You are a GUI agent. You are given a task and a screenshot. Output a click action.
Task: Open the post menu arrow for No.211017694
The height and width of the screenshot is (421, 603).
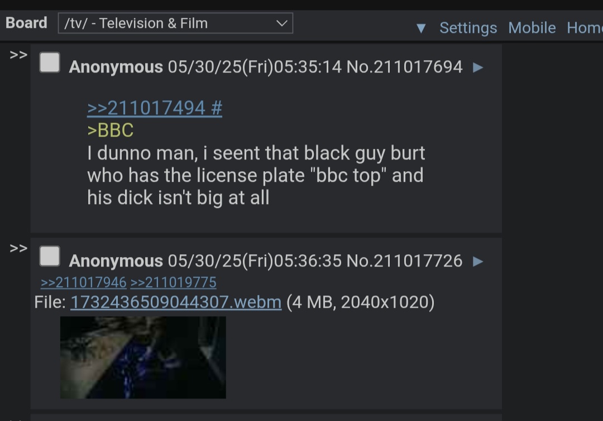coord(477,67)
